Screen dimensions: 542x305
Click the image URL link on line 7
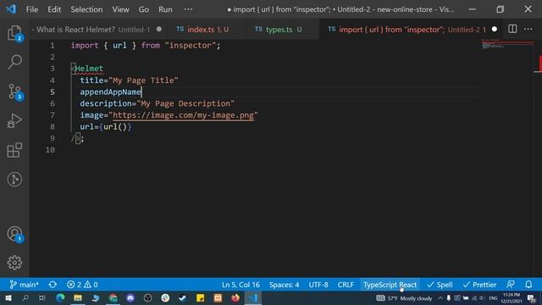click(183, 115)
